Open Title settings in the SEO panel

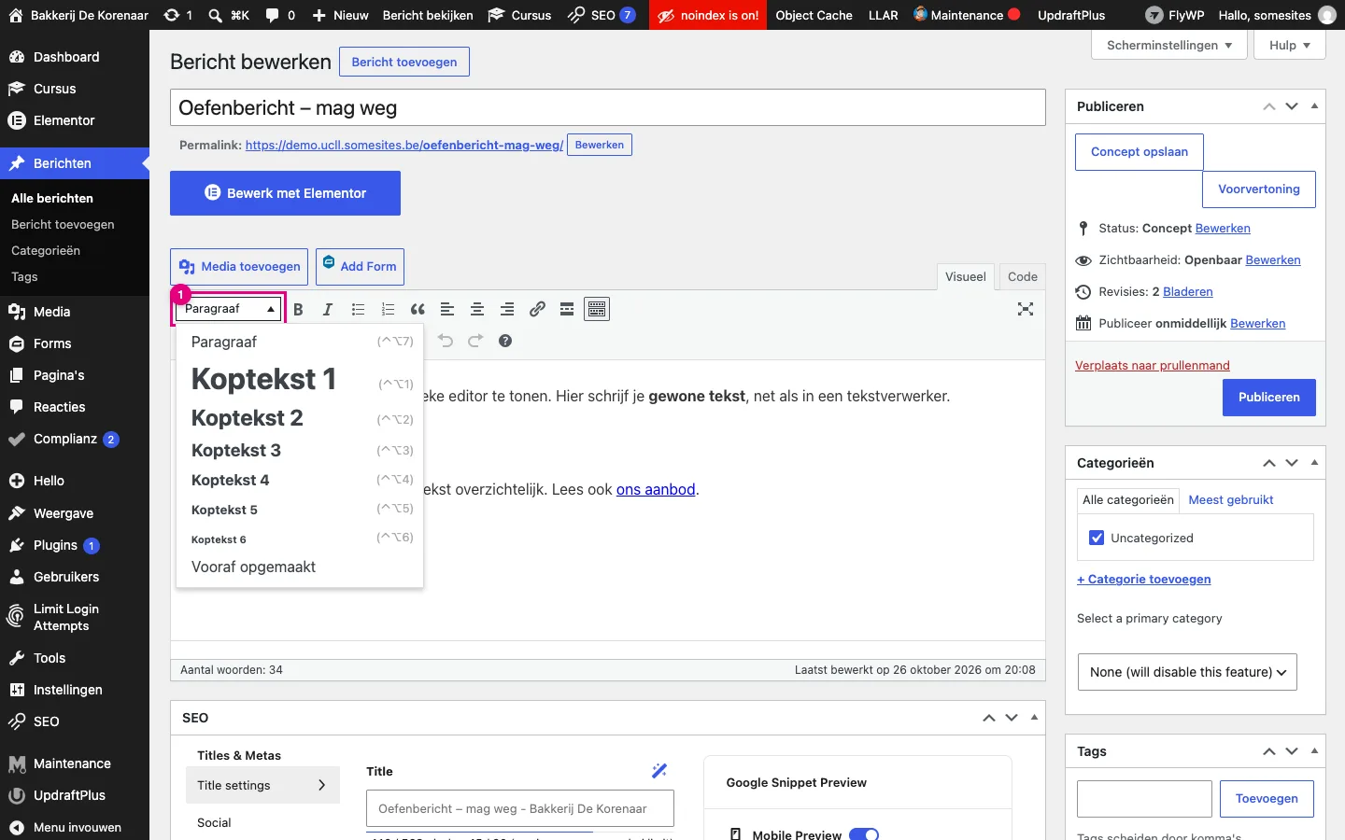[262, 786]
